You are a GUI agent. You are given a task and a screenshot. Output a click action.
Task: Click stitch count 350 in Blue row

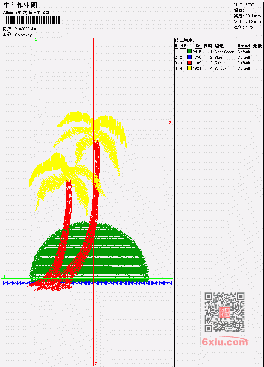click(198, 58)
